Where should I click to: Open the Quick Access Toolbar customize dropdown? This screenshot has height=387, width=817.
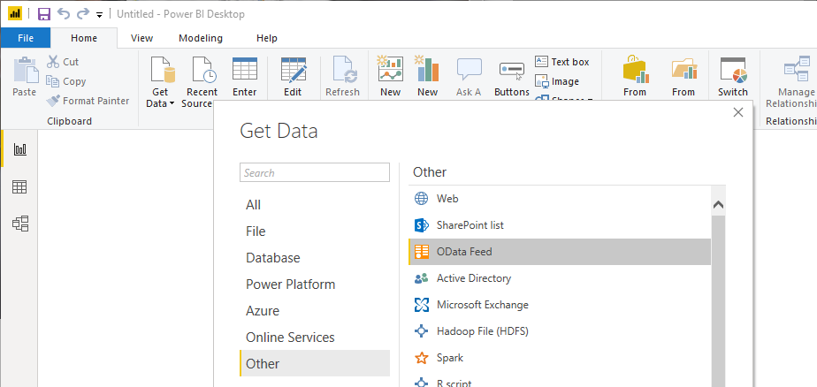pos(99,15)
